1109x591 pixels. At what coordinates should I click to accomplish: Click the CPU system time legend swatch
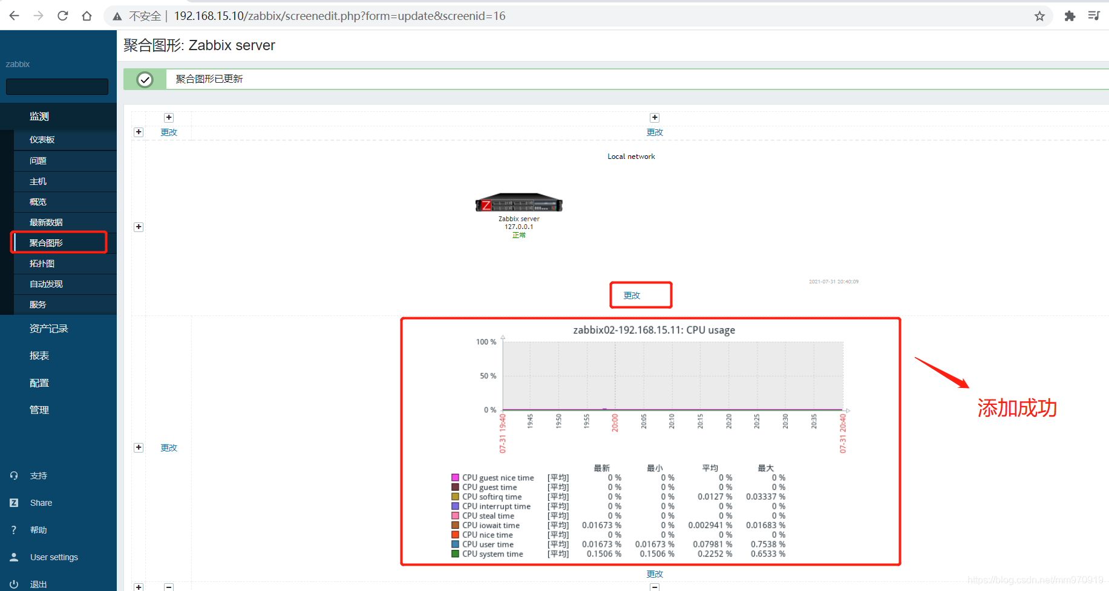tap(455, 554)
